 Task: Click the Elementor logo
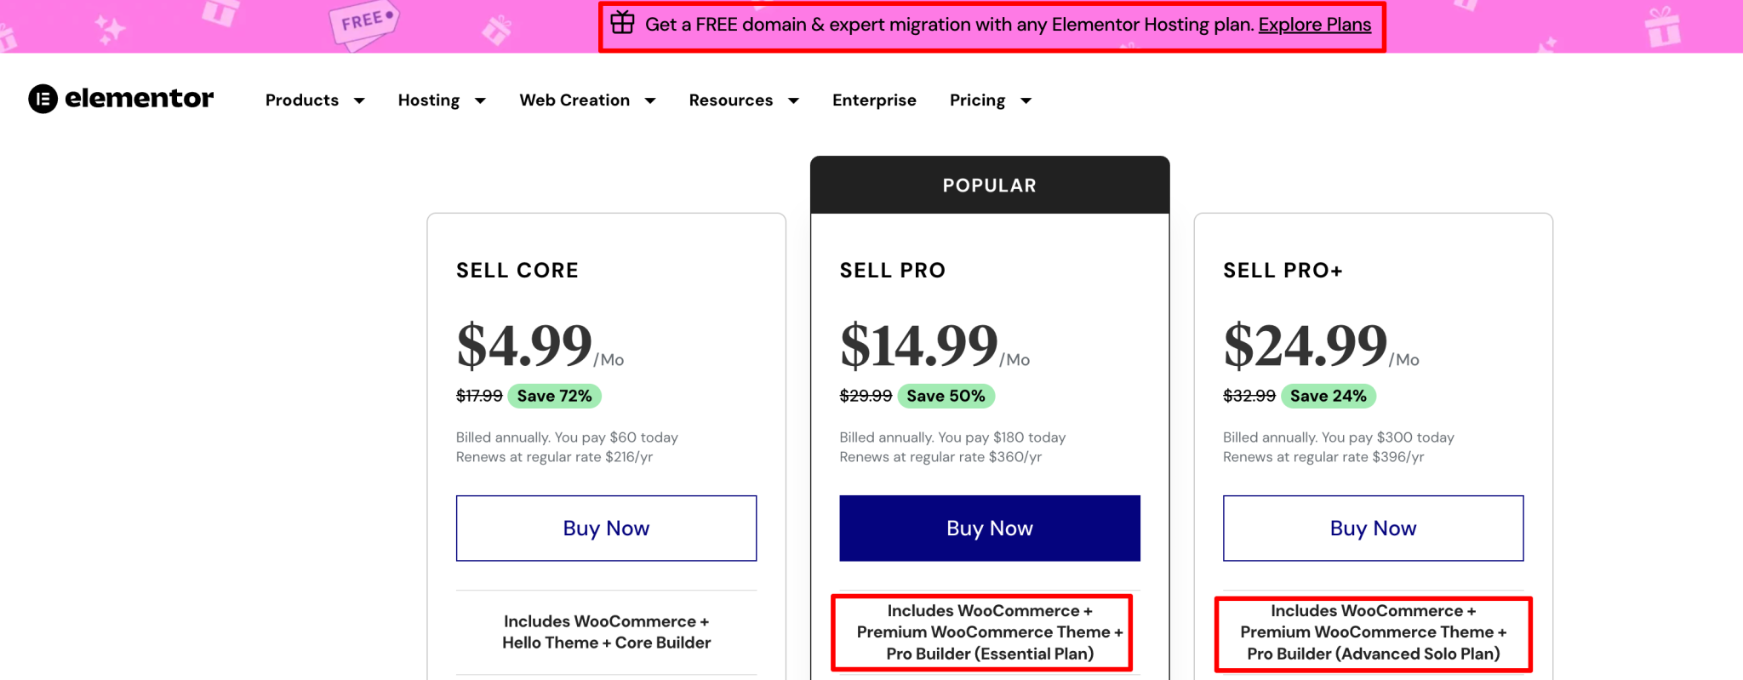(121, 99)
